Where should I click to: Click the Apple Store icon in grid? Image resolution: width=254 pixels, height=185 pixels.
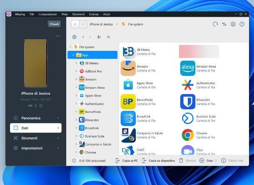(x=128, y=85)
